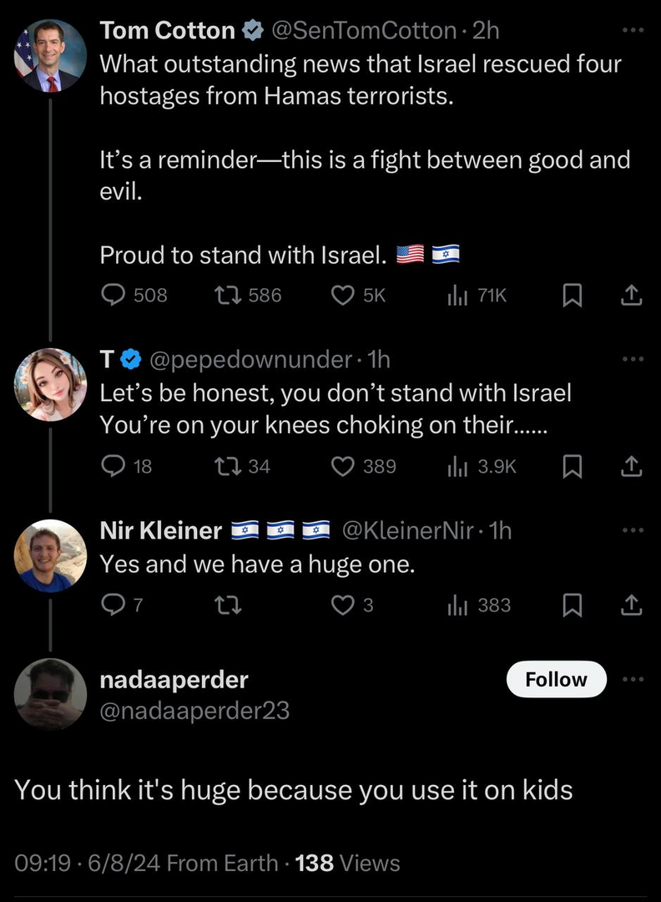Open more options on Tom Cotton's tweet
The image size is (661, 902).
633,31
